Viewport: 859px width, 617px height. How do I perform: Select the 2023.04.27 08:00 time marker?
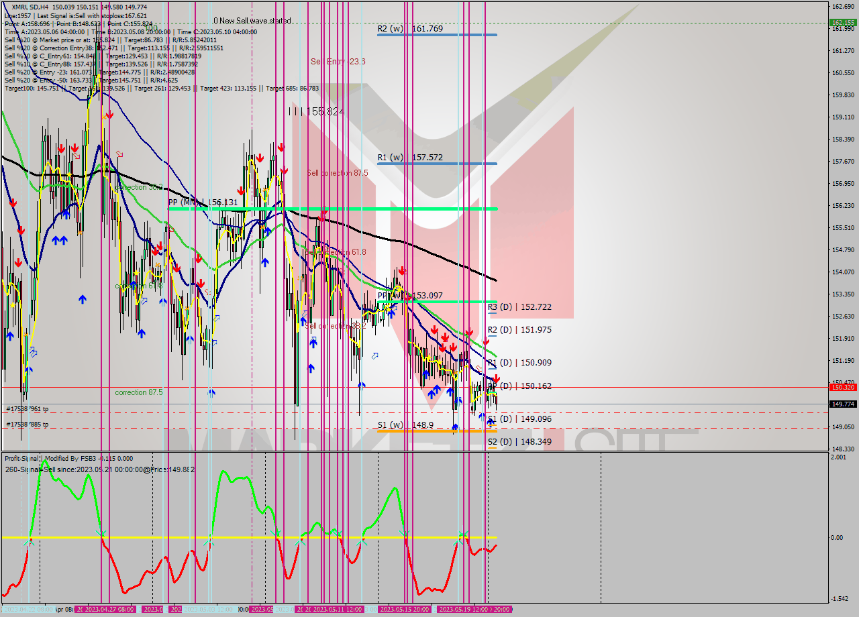[109, 609]
